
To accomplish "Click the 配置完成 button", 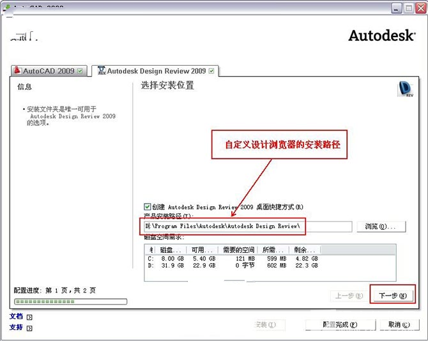I will (340, 324).
